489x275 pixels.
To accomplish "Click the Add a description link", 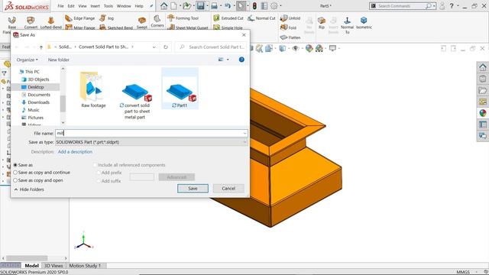I will coord(75,152).
